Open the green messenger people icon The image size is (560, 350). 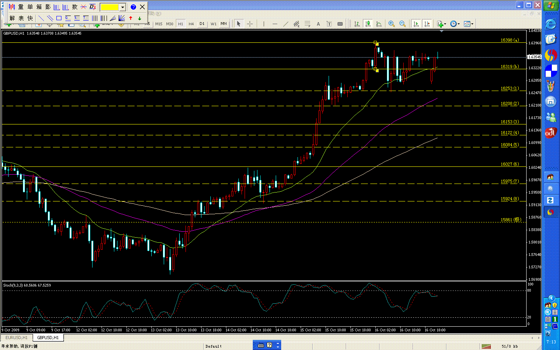(x=551, y=117)
